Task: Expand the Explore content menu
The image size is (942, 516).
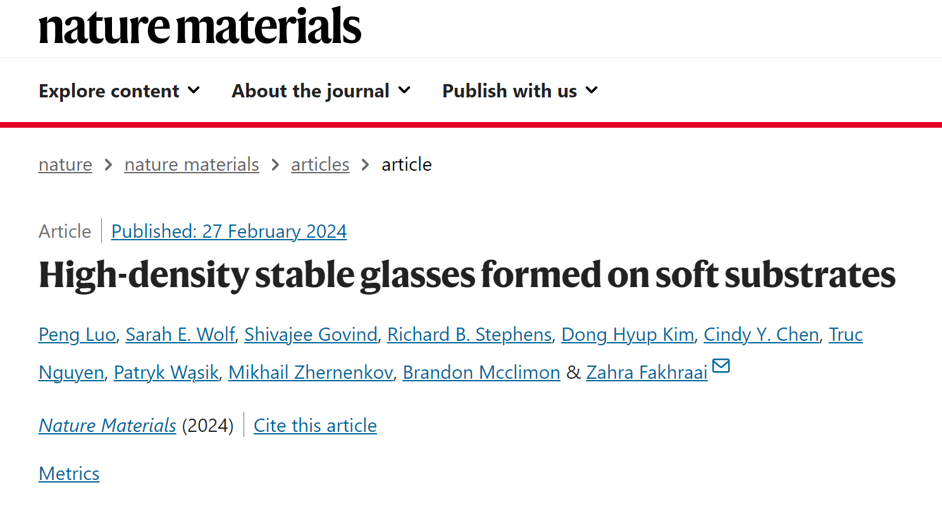Action: tap(120, 91)
